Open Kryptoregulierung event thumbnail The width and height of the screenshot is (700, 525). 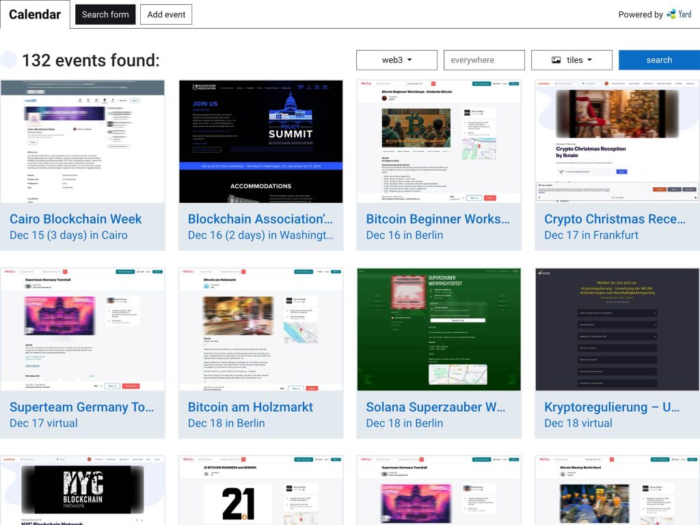(x=617, y=329)
